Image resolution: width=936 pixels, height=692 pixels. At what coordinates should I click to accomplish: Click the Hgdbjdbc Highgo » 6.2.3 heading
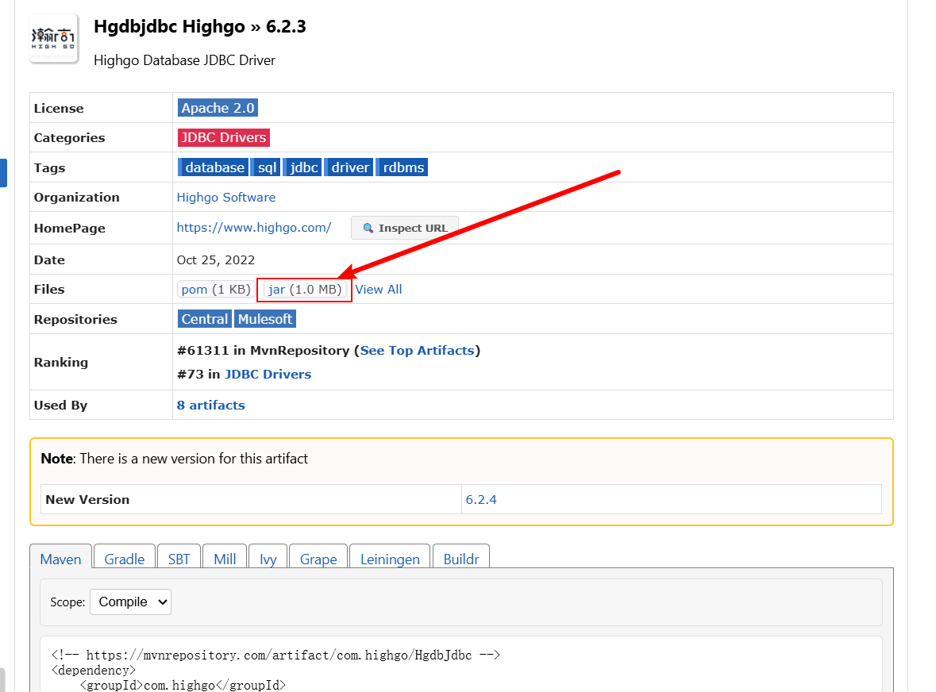pos(200,27)
